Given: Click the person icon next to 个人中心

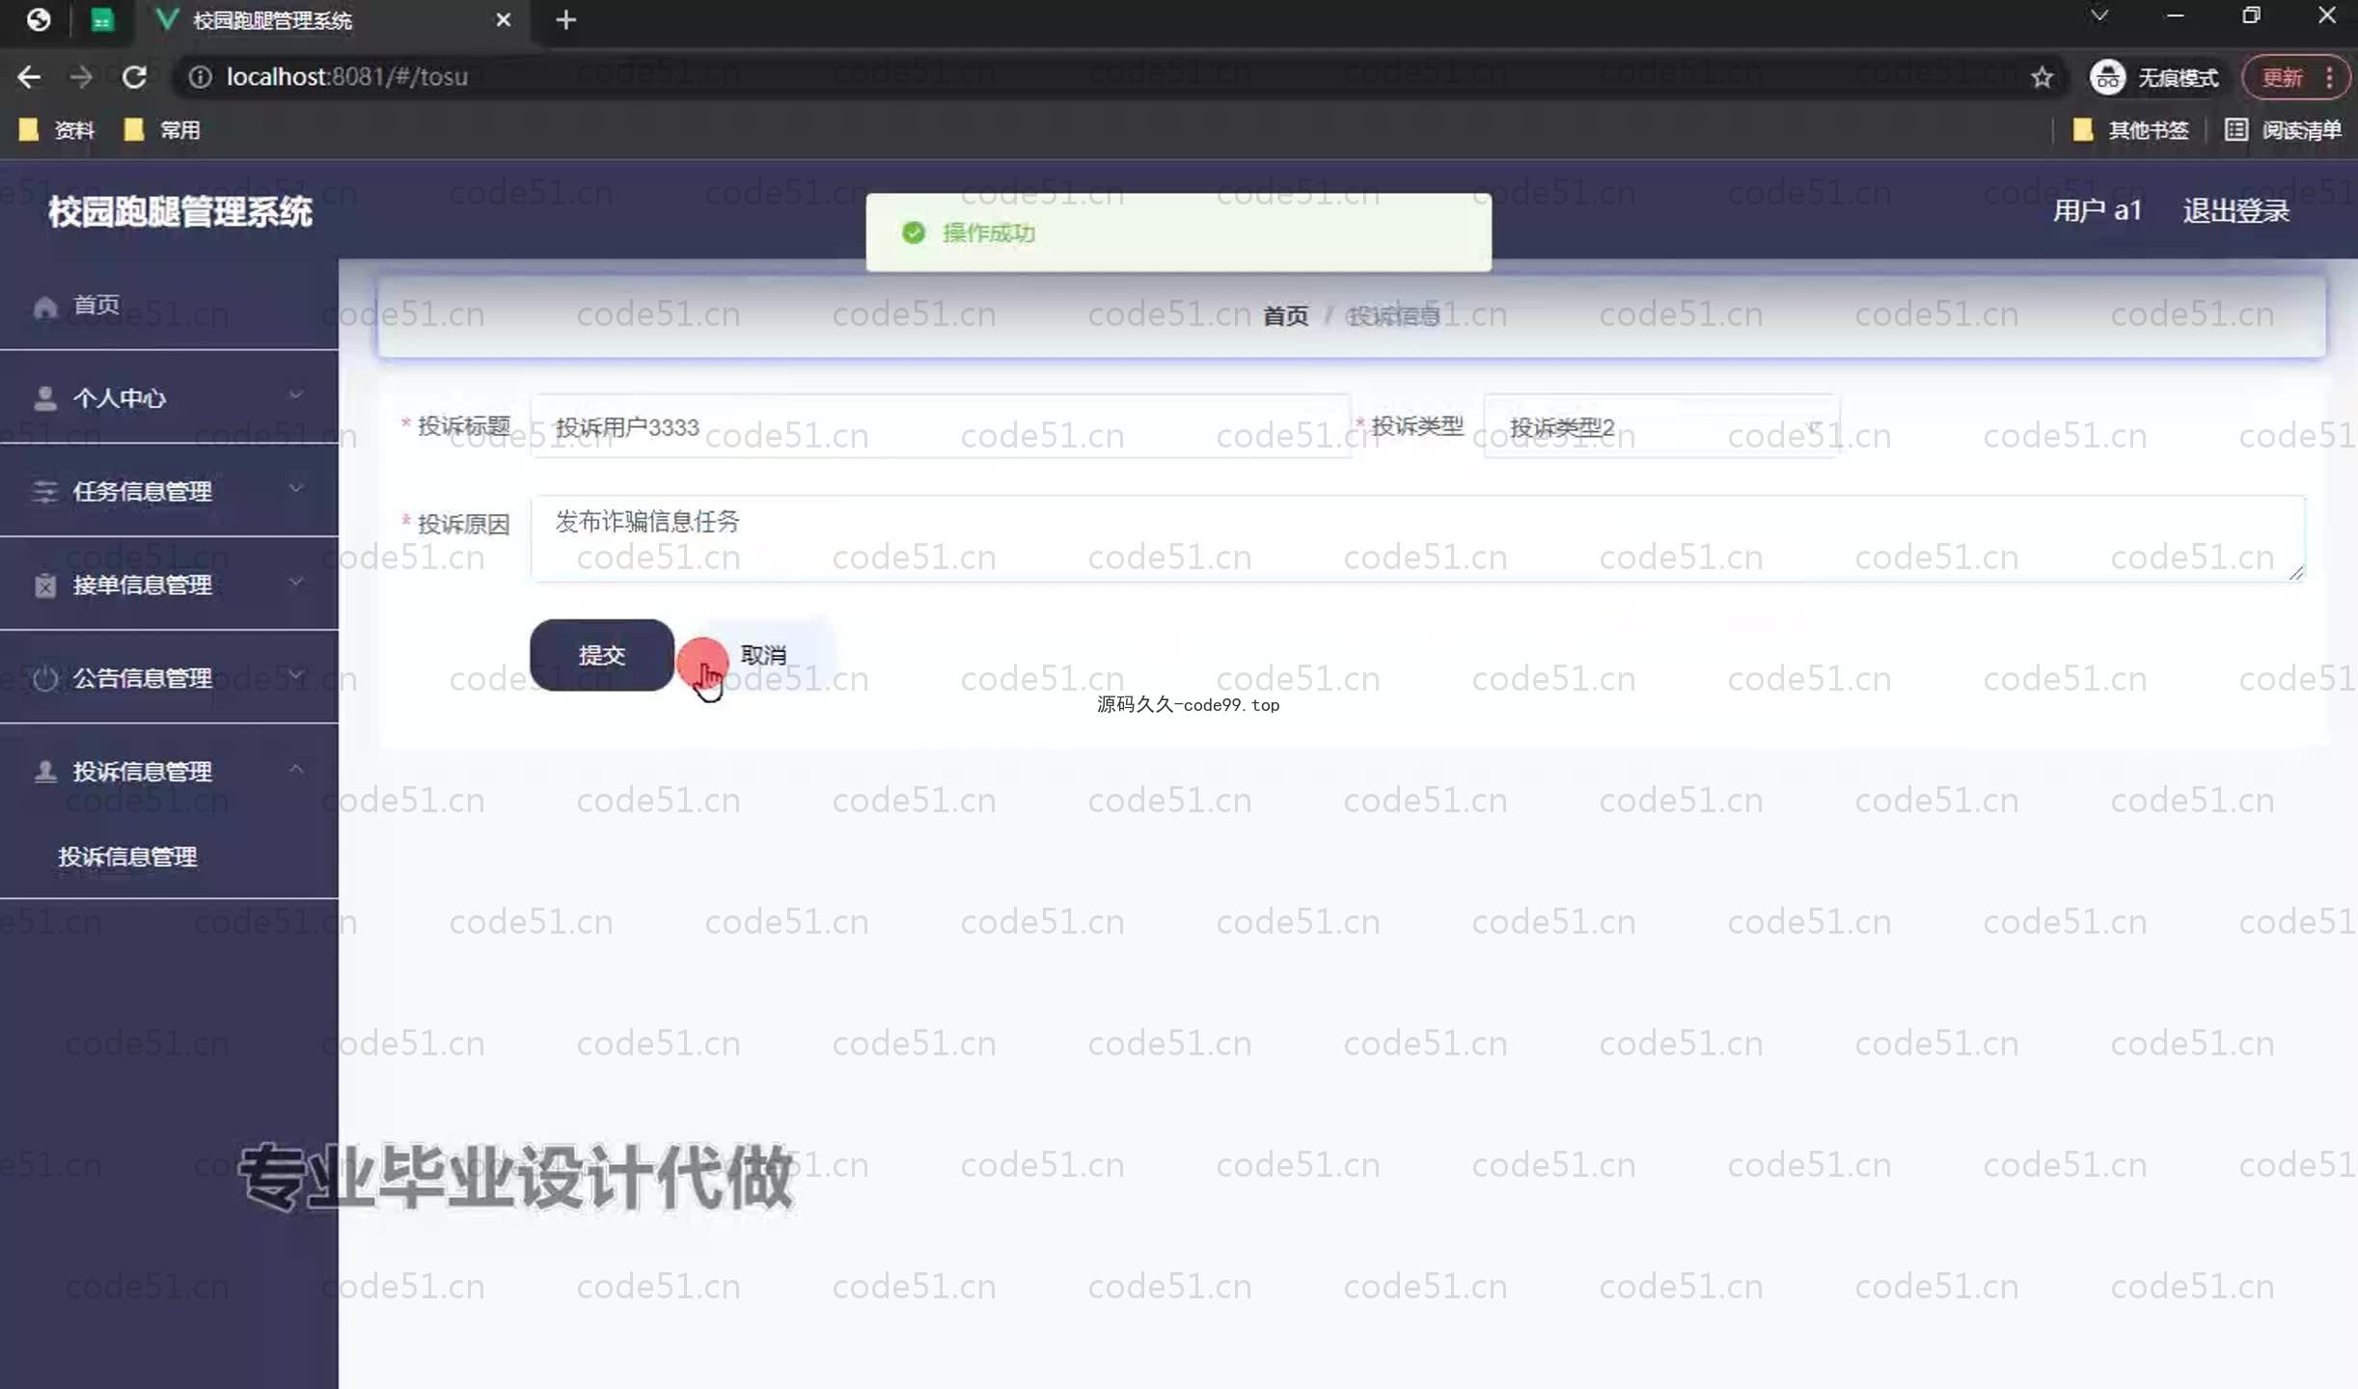Looking at the screenshot, I should (x=45, y=398).
